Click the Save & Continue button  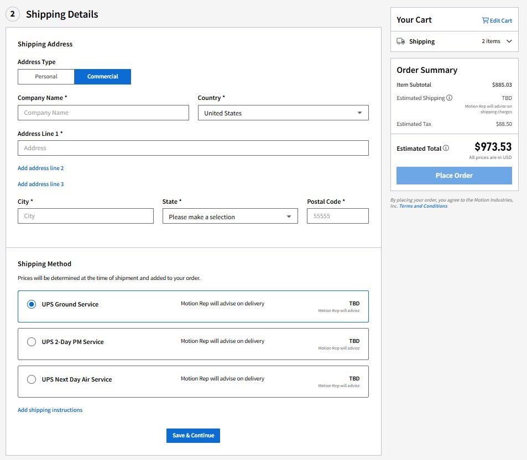coord(193,435)
